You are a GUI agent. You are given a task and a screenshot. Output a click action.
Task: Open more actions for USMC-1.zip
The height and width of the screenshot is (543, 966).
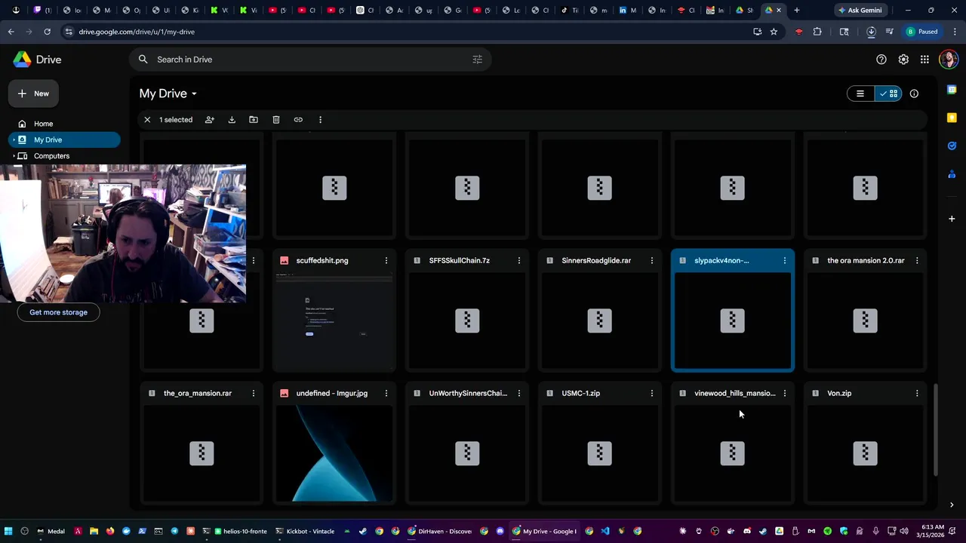click(x=652, y=393)
